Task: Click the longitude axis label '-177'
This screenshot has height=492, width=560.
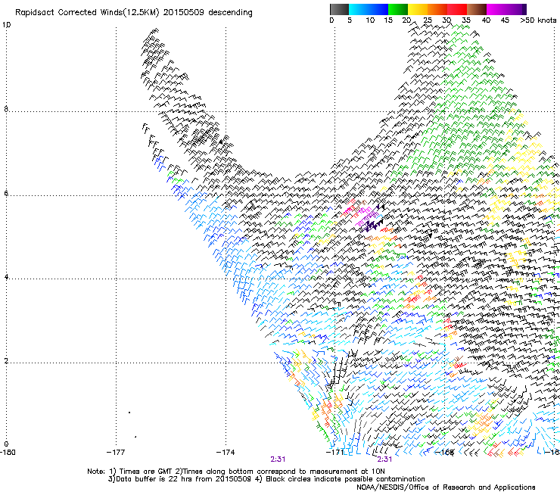Action: tap(116, 452)
